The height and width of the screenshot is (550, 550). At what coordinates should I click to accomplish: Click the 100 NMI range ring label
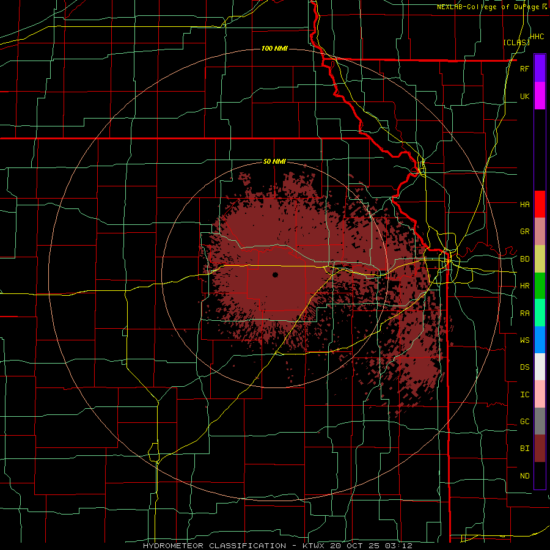coord(274,48)
